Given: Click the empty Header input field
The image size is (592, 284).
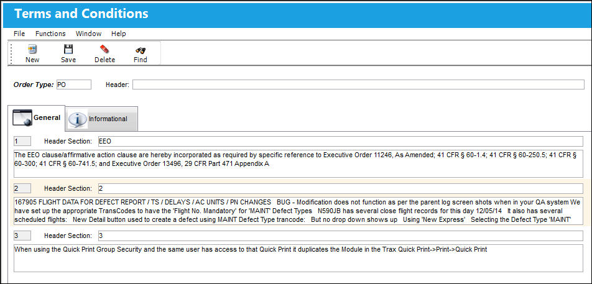Looking at the screenshot, I should point(358,85).
